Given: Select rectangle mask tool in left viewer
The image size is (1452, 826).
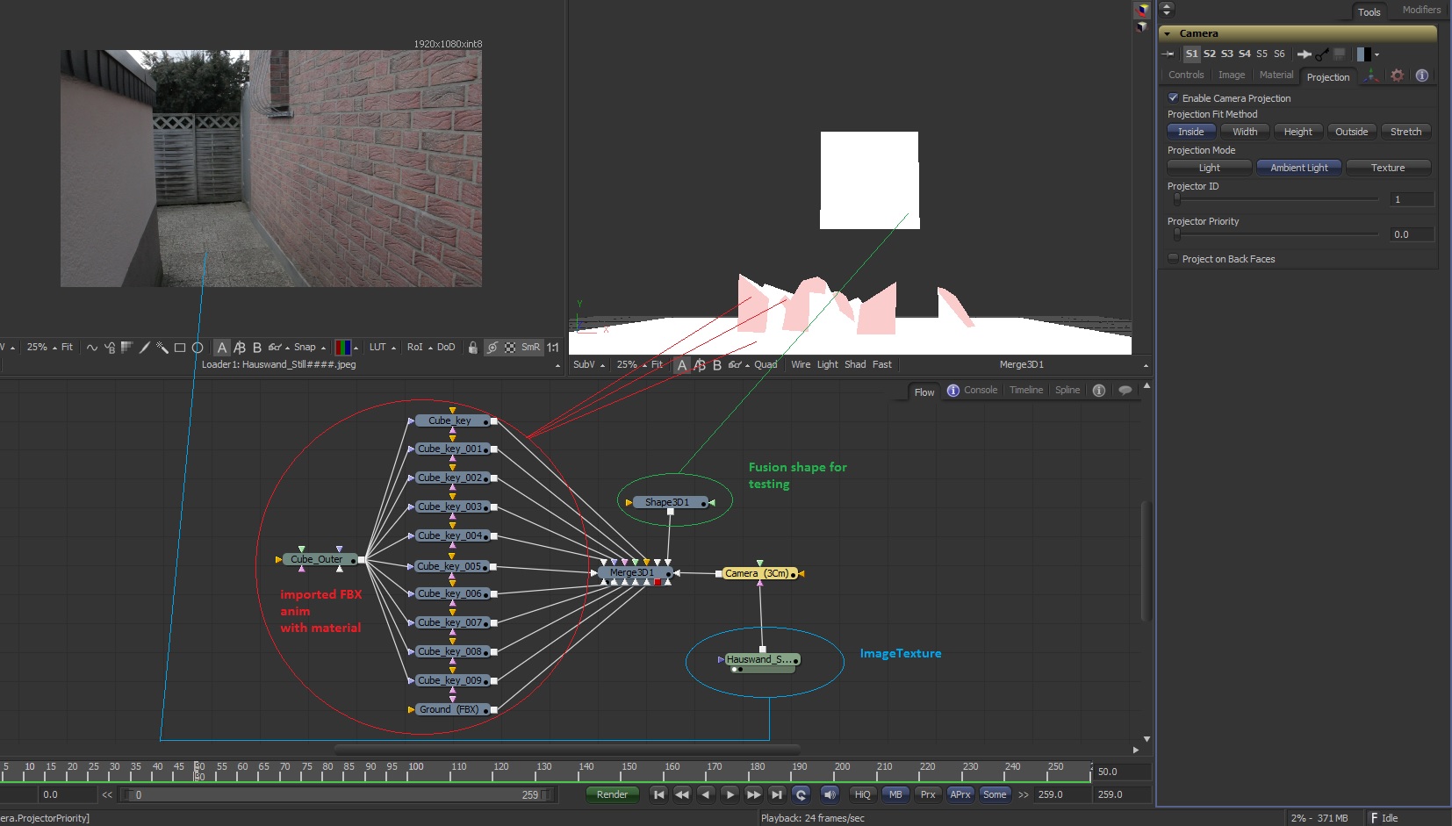Looking at the screenshot, I should tap(180, 348).
